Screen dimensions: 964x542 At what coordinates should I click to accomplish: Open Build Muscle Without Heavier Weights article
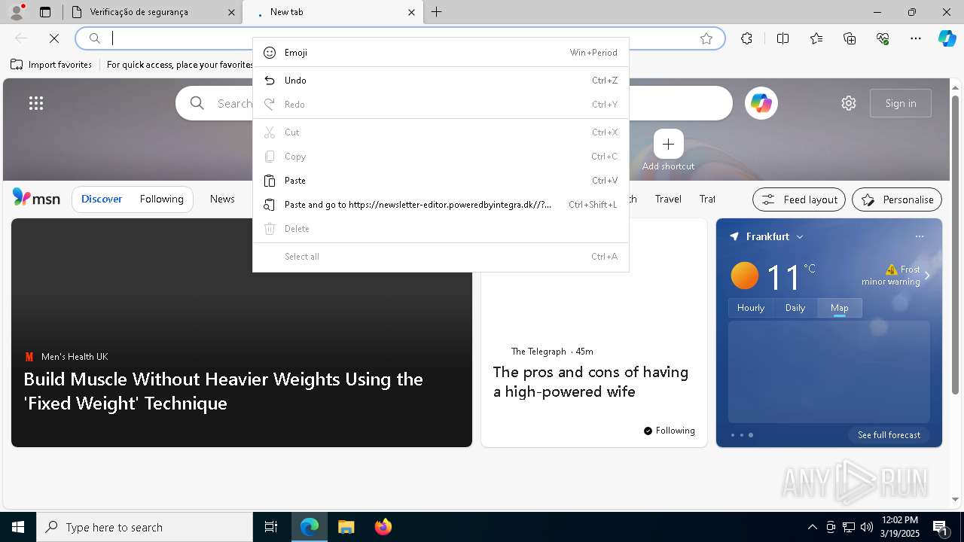(x=223, y=391)
